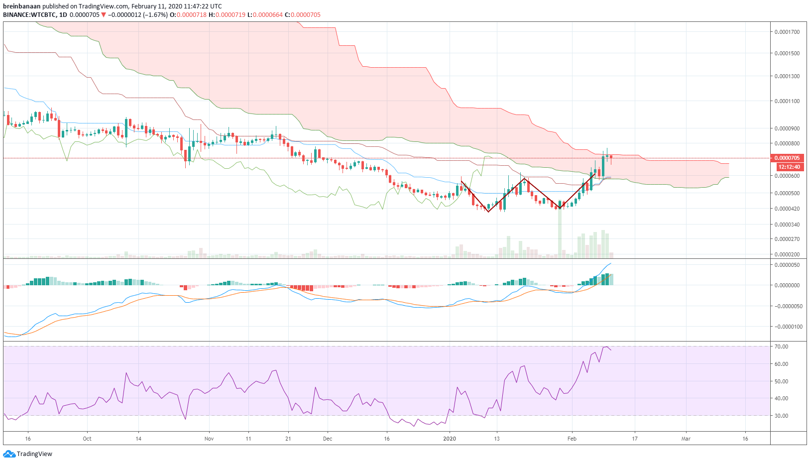The width and height of the screenshot is (810, 463).
Task: Click the close value C:0.0000705
Action: [303, 14]
